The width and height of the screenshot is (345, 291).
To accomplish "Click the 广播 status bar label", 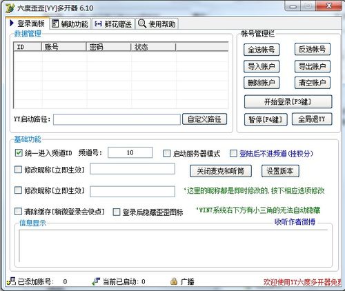I will [x=188, y=281].
